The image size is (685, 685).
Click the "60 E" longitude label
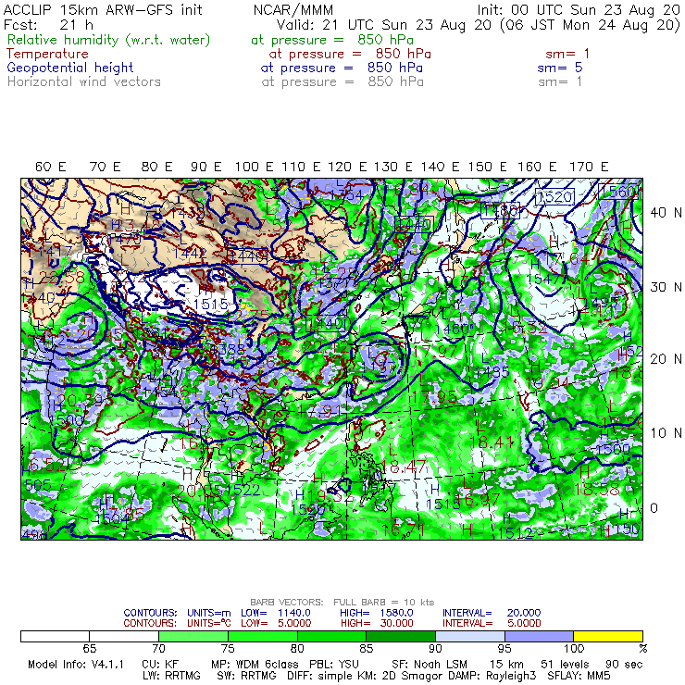point(50,167)
